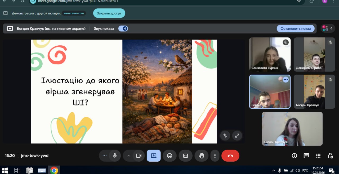Viewport: 339px width, 174px height.
Task: Mute the microphone in call controls
Action: [x=115, y=156]
